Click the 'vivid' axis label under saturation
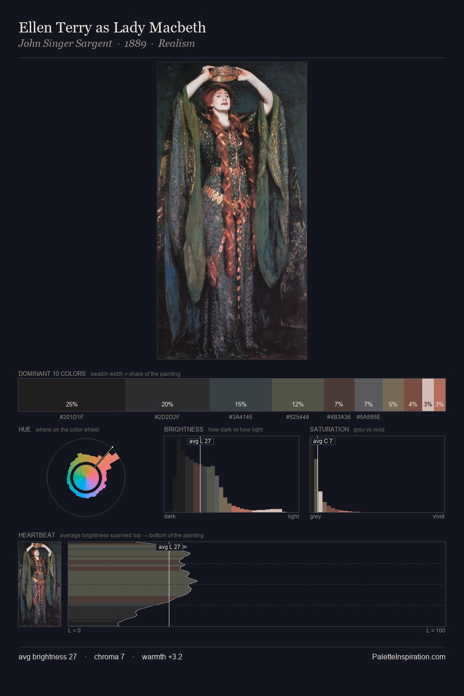The width and height of the screenshot is (464, 696). (438, 516)
